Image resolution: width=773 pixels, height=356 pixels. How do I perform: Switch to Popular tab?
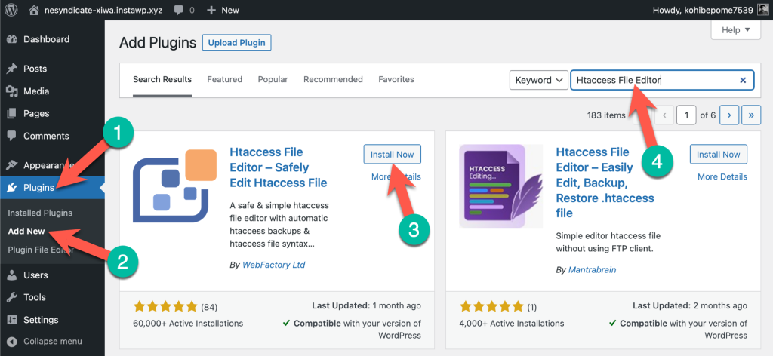tap(273, 79)
